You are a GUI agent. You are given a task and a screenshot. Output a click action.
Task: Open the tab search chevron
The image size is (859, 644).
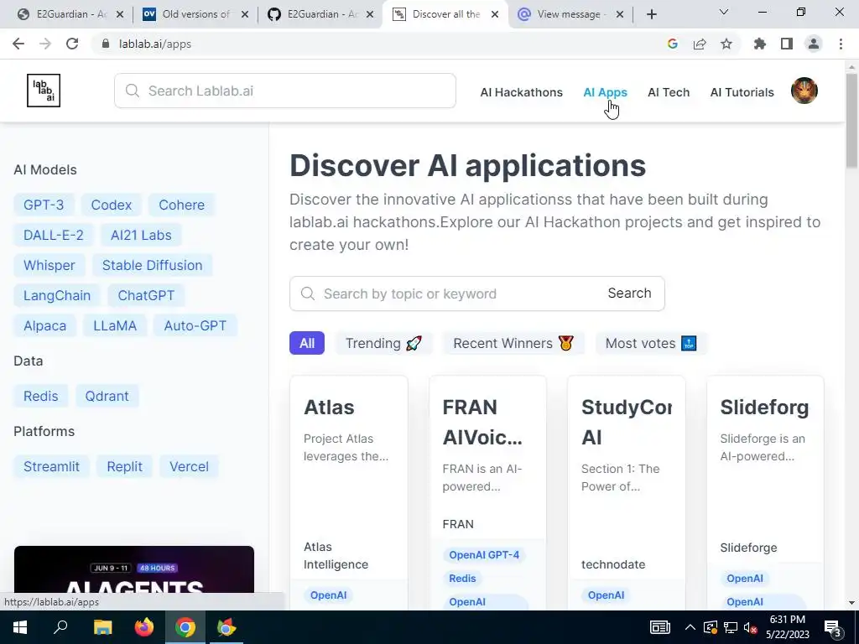pyautogui.click(x=724, y=12)
